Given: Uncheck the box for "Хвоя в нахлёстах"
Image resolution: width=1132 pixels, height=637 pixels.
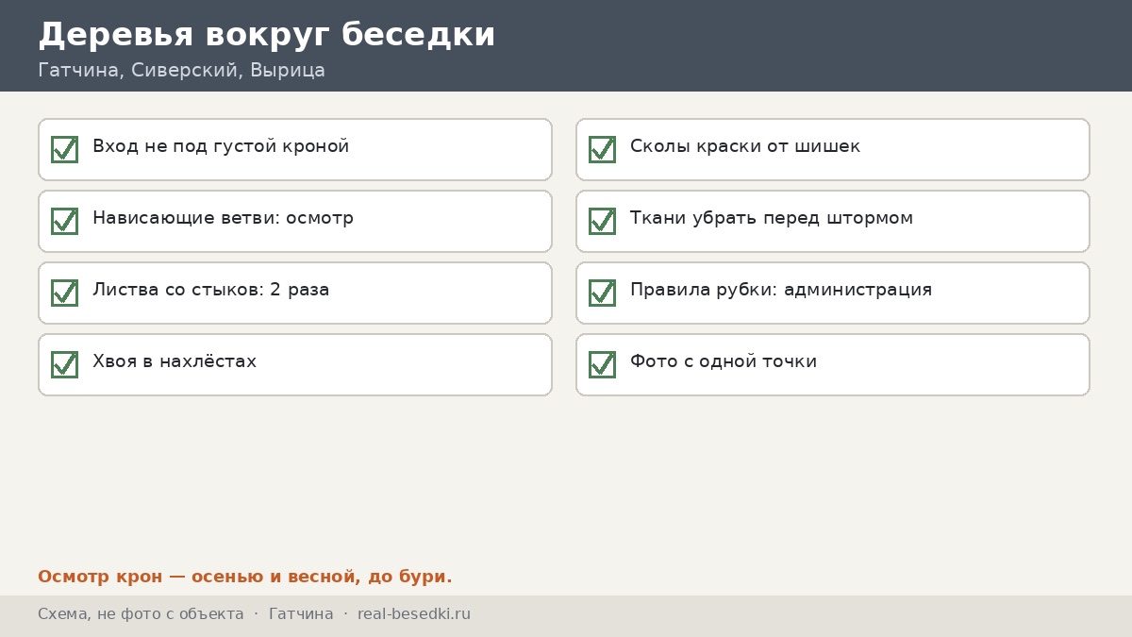Looking at the screenshot, I should click(x=64, y=364).
